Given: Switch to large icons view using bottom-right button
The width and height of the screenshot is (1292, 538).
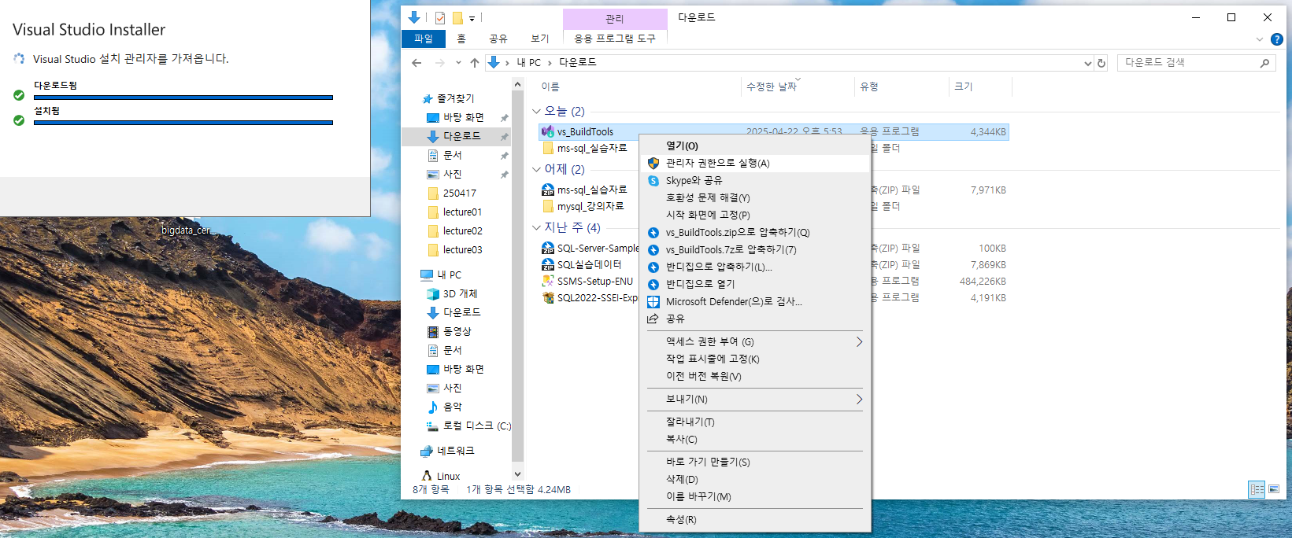Looking at the screenshot, I should pyautogui.click(x=1273, y=489).
